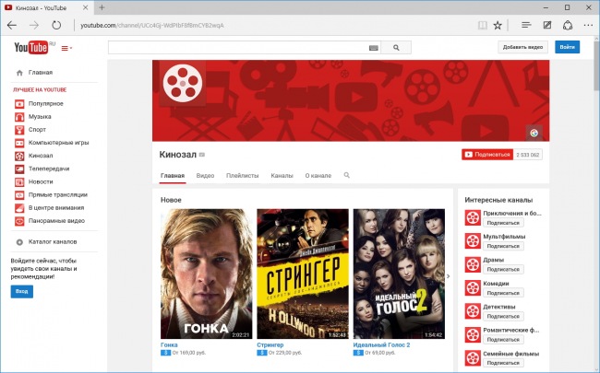The height and width of the screenshot is (373, 600).
Task: Click the red Подписаться channel button
Action: tap(487, 155)
